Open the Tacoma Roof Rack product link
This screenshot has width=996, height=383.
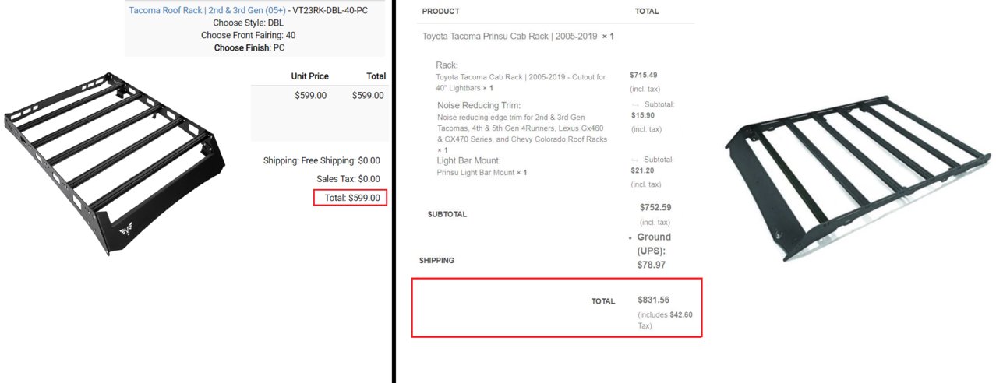207,10
